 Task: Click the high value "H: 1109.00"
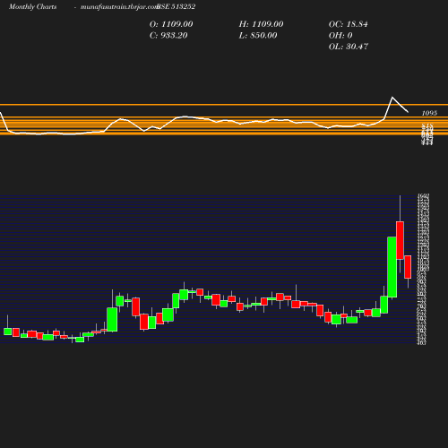click(x=261, y=24)
